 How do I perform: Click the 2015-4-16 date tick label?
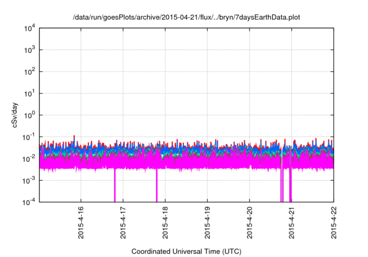[80, 223]
